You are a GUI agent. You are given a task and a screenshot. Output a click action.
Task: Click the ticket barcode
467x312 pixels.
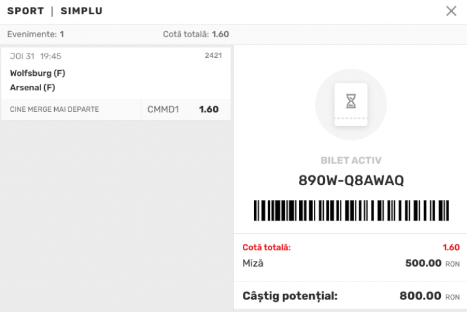351,210
